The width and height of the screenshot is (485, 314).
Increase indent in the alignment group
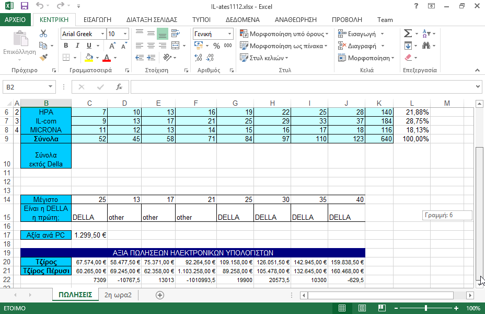point(151,58)
